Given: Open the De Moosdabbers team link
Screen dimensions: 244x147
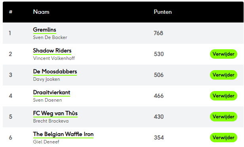Looking at the screenshot, I should coord(55,72).
